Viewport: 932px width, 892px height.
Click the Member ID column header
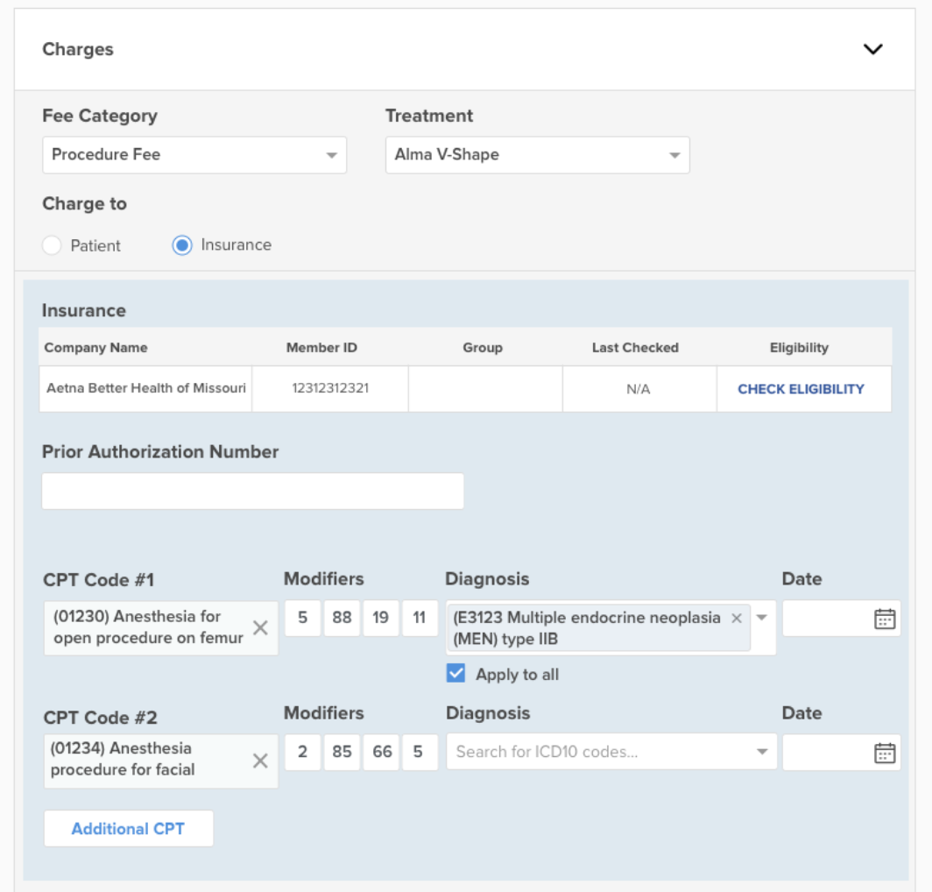[x=321, y=348]
